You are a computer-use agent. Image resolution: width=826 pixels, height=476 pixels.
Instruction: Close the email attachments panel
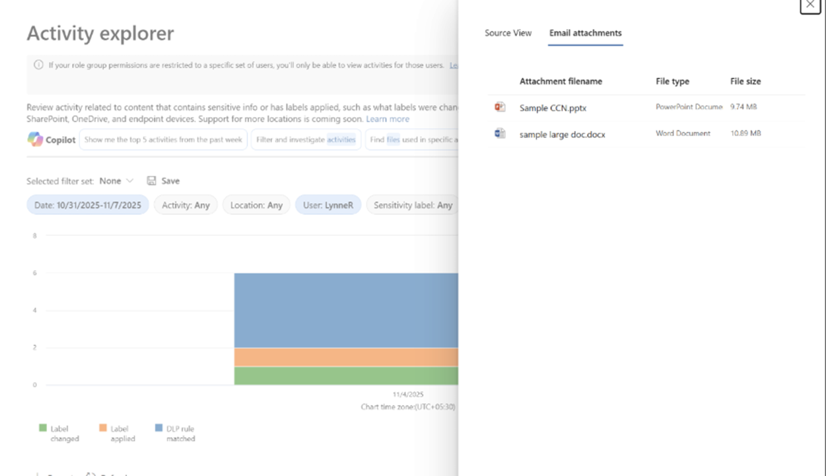coord(810,5)
